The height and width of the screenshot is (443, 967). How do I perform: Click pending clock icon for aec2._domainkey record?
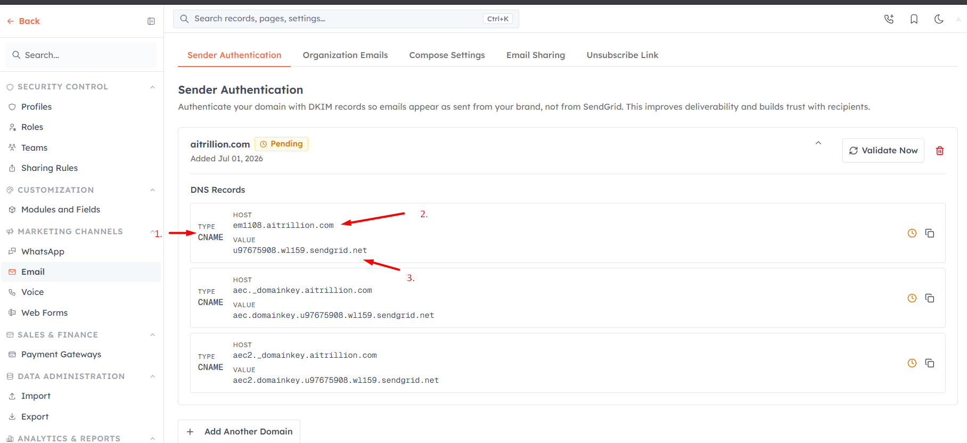[x=912, y=363]
